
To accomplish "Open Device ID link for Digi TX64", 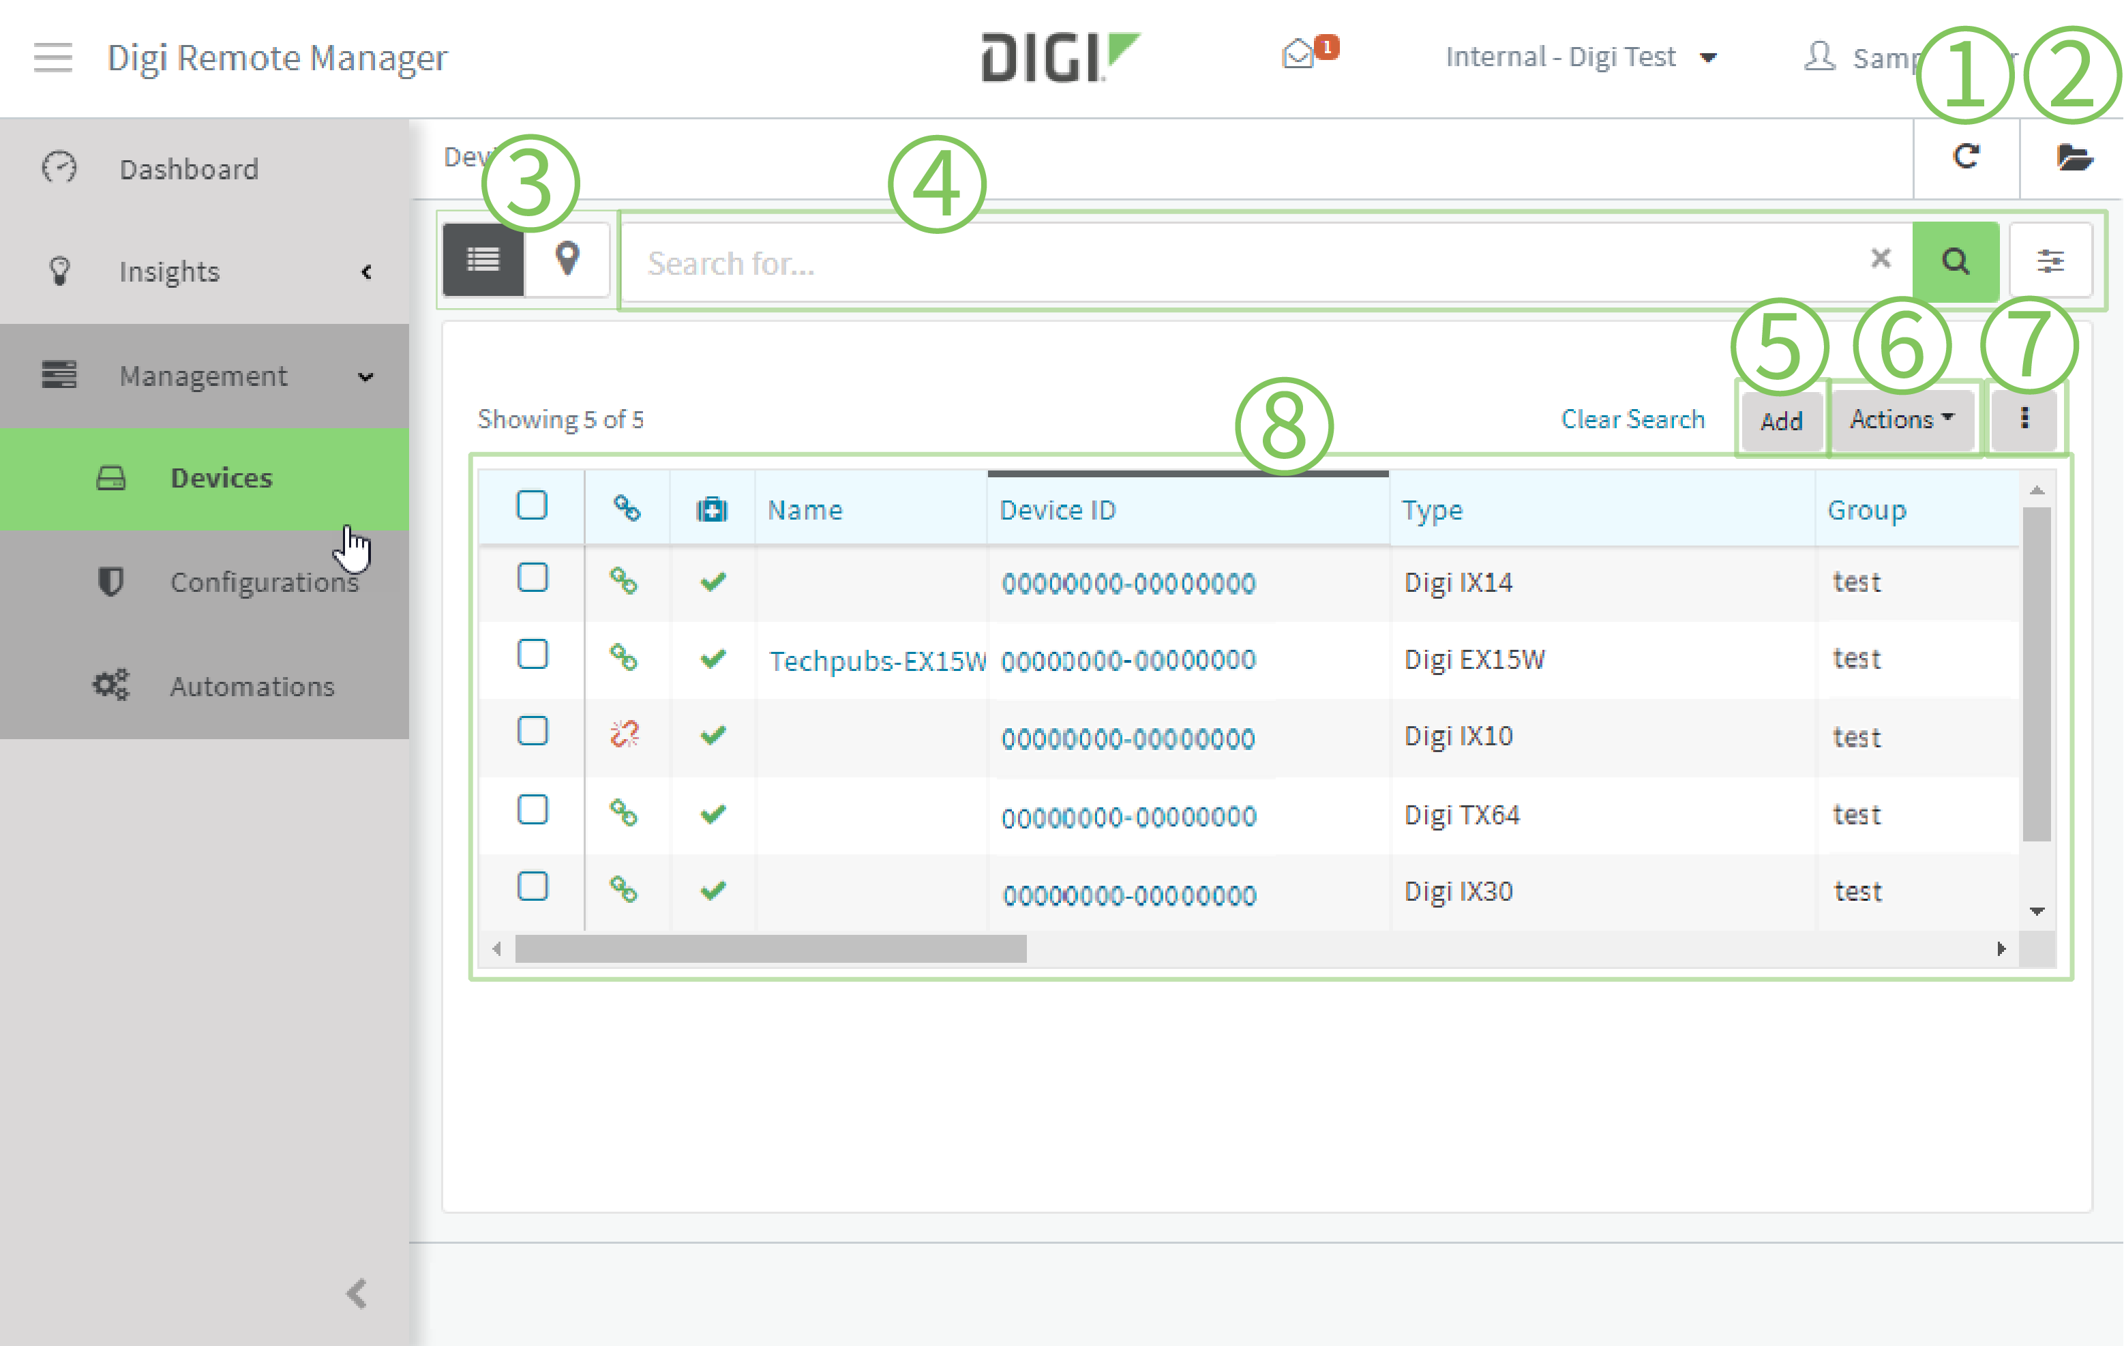I will [1129, 816].
